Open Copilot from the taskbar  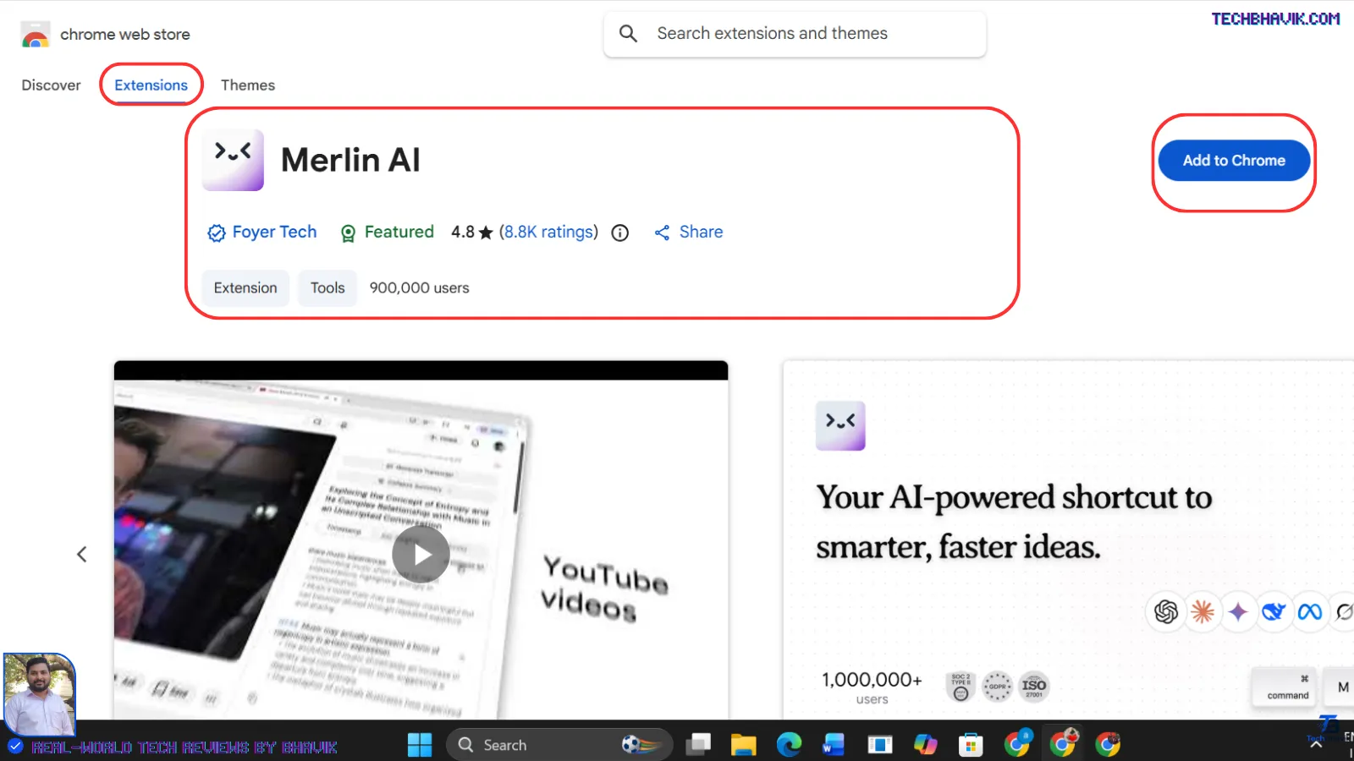point(925,745)
